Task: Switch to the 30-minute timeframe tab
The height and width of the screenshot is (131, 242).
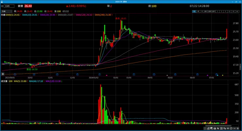Action: 233,11
